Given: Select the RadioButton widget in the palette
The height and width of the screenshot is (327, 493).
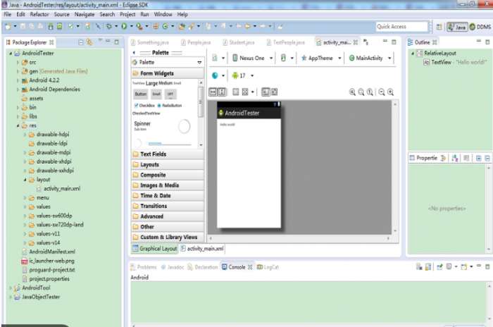Looking at the screenshot, I should tap(170, 106).
